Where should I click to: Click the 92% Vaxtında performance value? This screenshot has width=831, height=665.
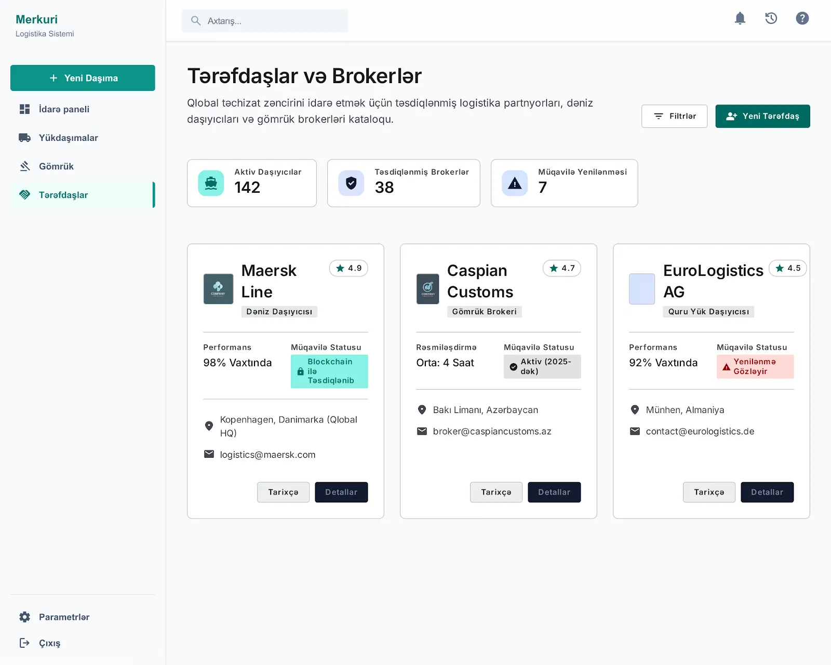tap(663, 363)
